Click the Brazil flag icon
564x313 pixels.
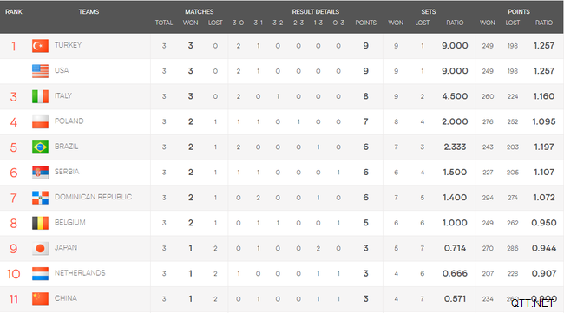[x=40, y=147]
